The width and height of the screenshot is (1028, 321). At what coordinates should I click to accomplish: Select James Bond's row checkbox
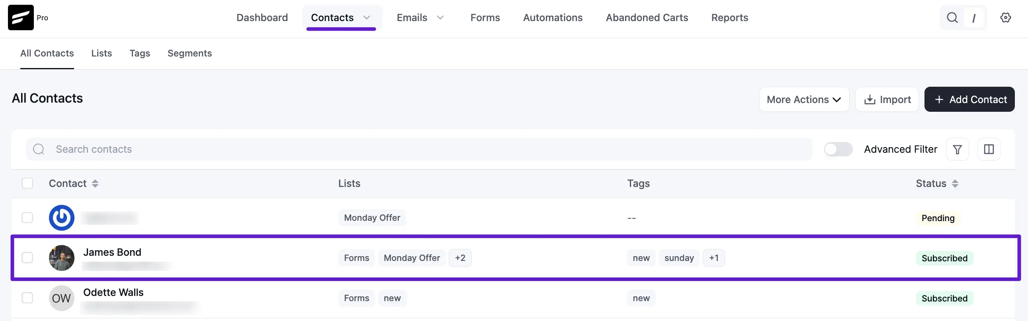coord(27,258)
